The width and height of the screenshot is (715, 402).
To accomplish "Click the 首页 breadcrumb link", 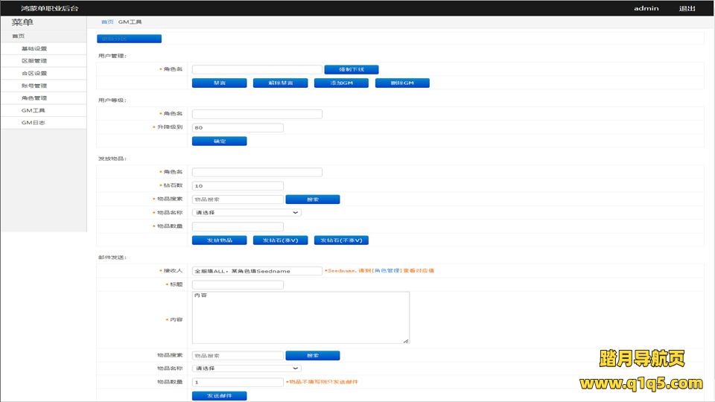I will tap(107, 22).
